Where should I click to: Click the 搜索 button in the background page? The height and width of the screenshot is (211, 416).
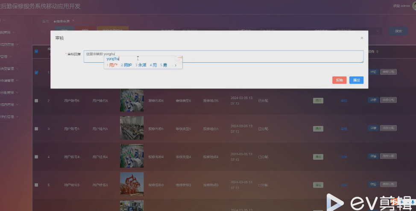pyautogui.click(x=398, y=31)
